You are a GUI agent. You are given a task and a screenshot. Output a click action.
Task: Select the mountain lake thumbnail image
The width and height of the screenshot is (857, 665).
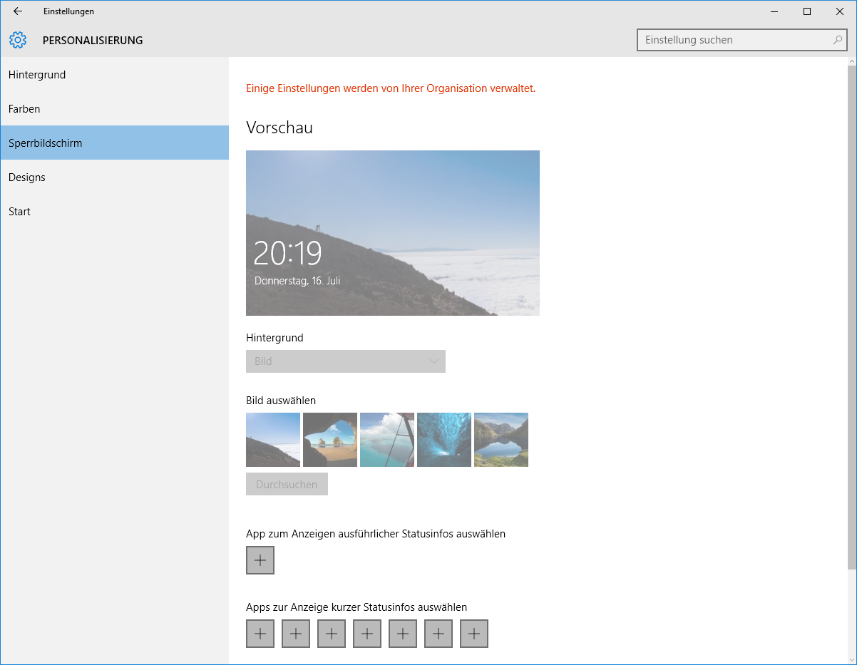point(501,440)
